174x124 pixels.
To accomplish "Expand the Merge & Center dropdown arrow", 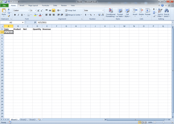I will click(x=82, y=15).
